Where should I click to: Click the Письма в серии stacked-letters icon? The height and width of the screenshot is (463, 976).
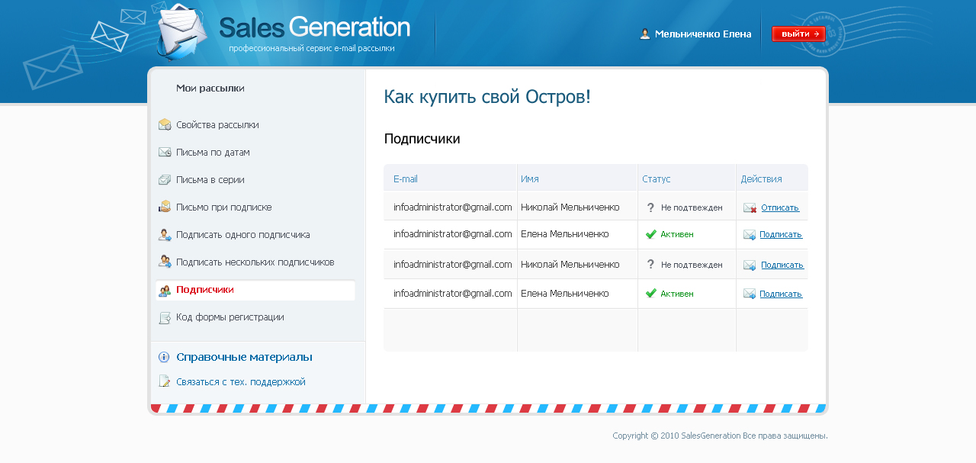[x=165, y=180]
